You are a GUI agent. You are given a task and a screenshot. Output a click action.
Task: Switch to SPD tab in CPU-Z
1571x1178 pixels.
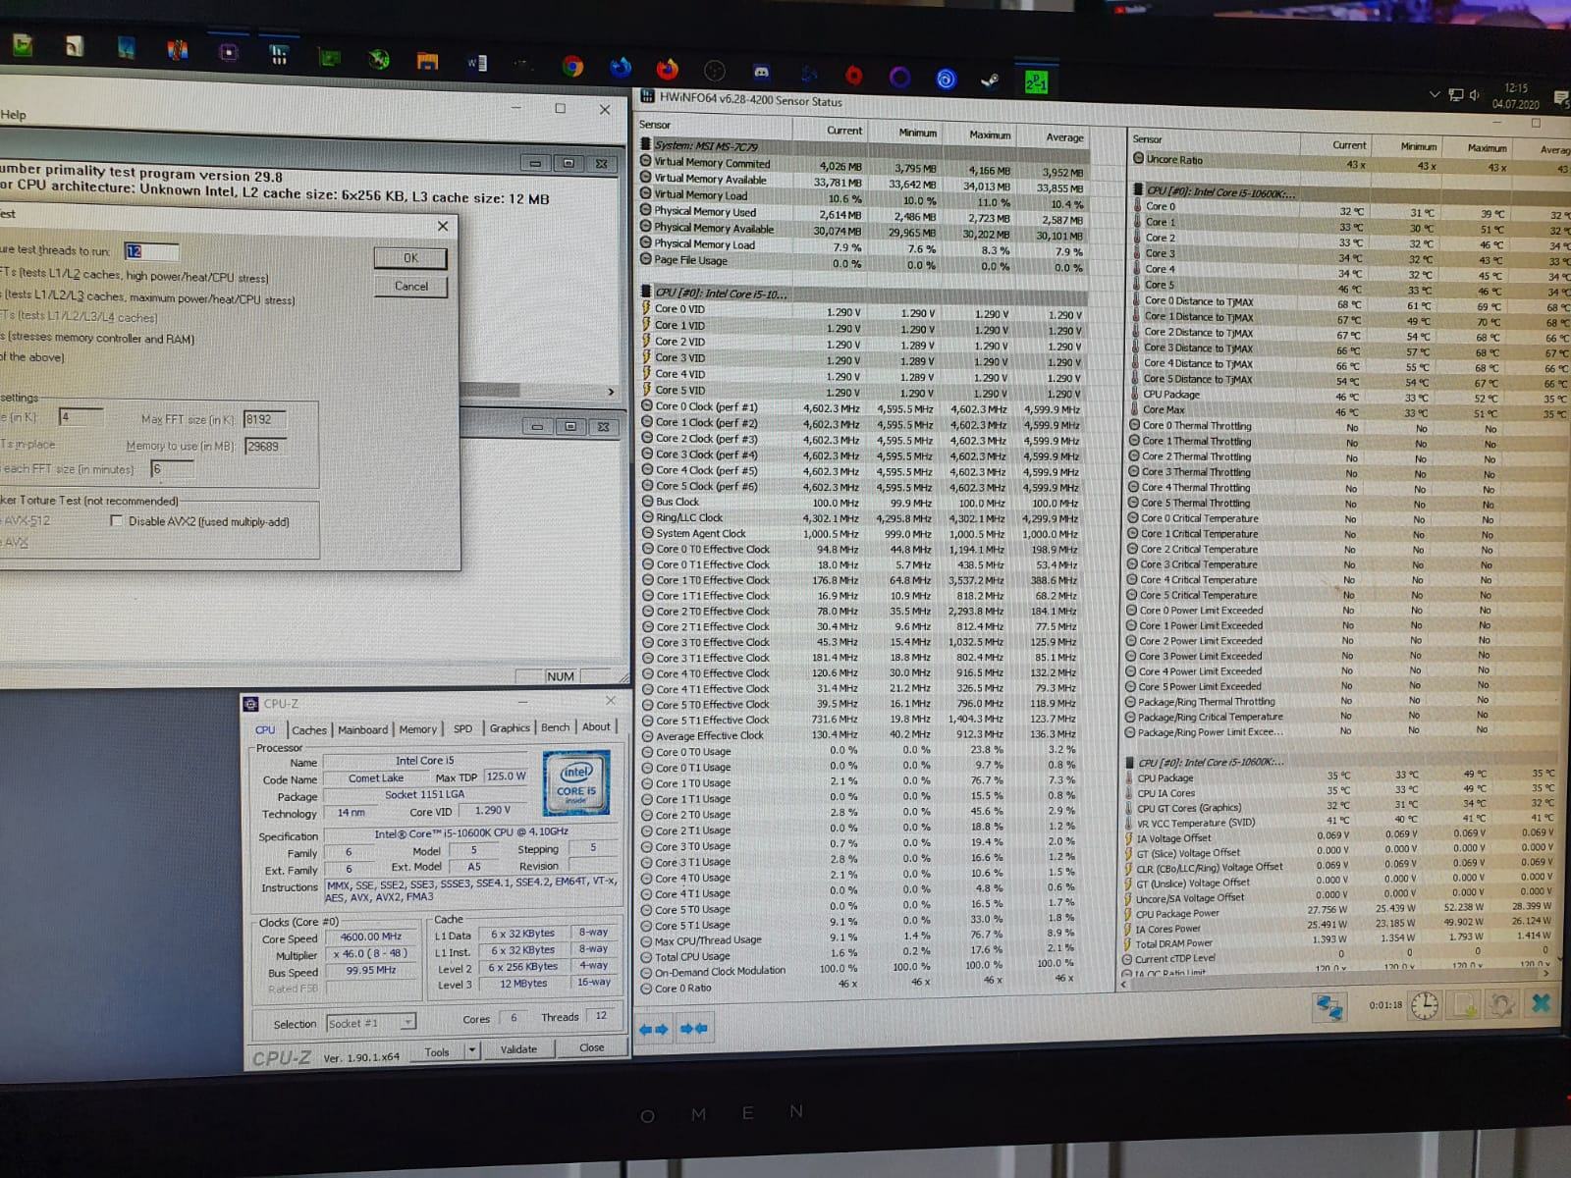462,728
